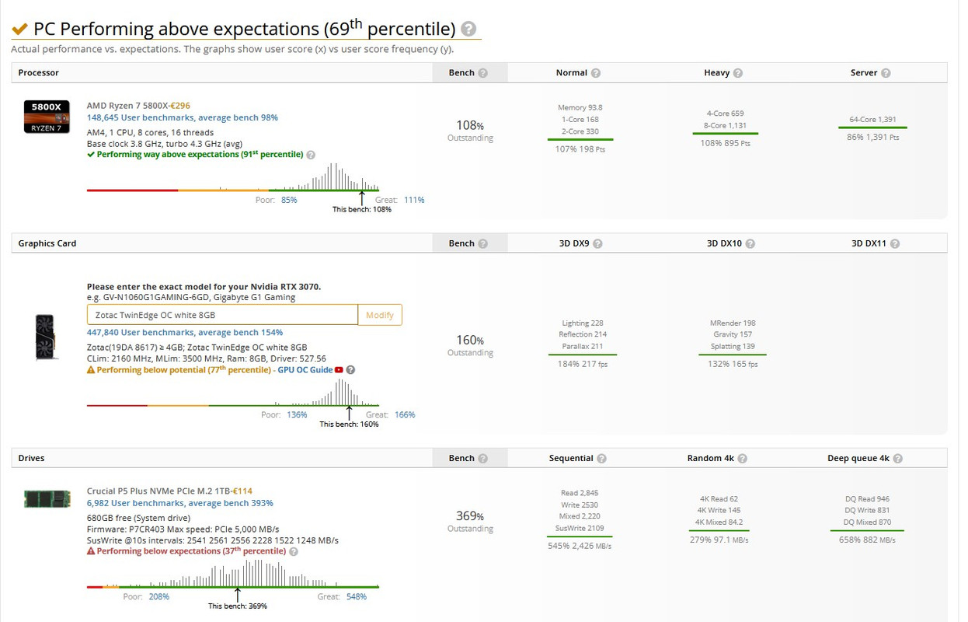This screenshot has height=622, width=968.
Task: Click the MRender 198 value
Action: 732,323
